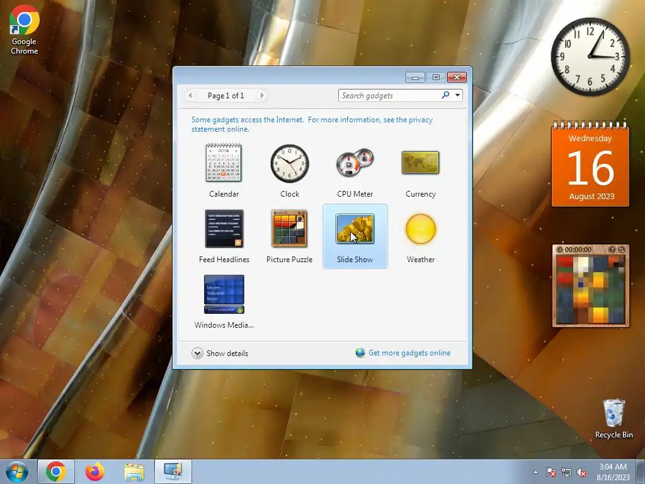The image size is (645, 484).
Task: Select the Google Chrome desktop shortcut
Action: (25, 30)
